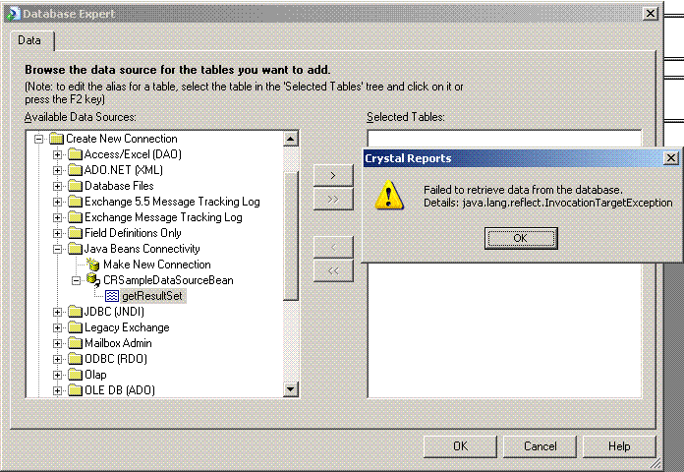
Task: Click the Legacy Exchange folder icon
Action: pyautogui.click(x=75, y=327)
